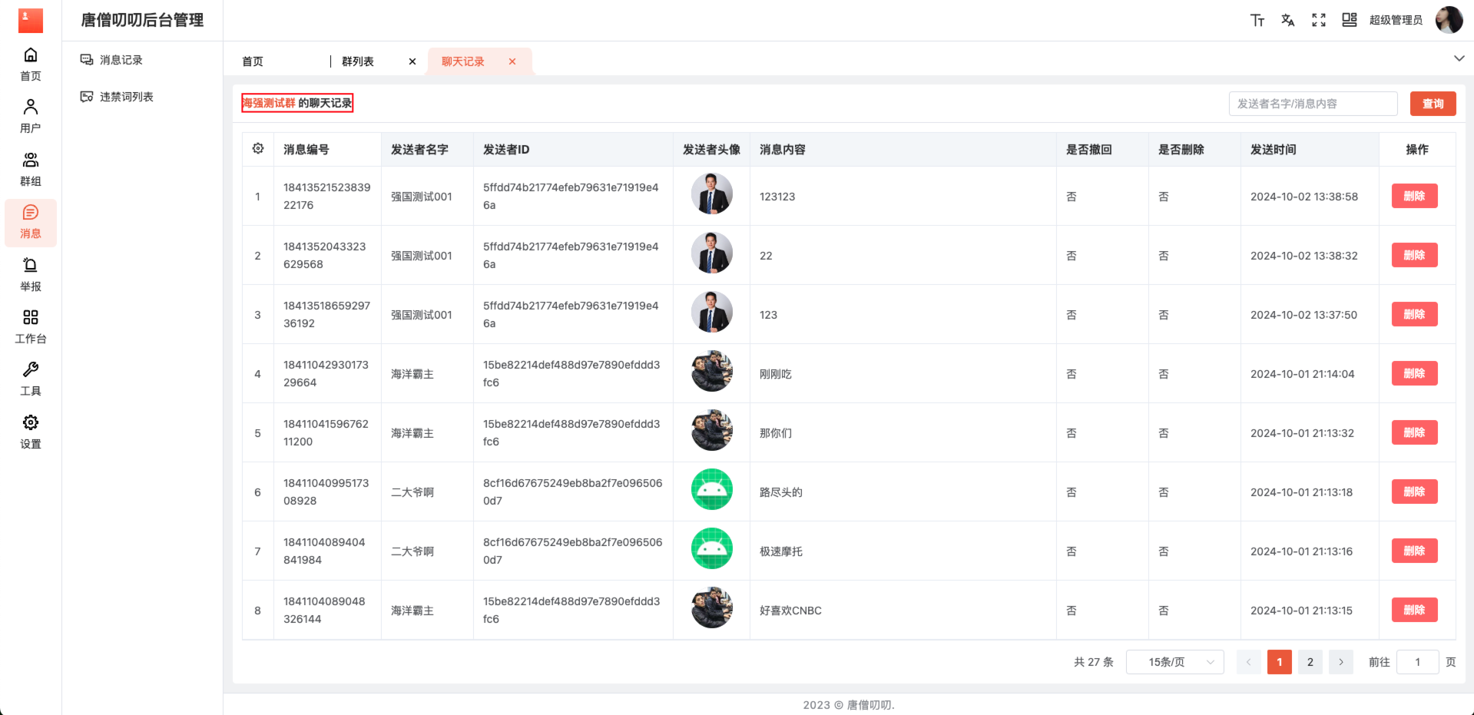Open the 首页 sidebar icon

point(31,64)
